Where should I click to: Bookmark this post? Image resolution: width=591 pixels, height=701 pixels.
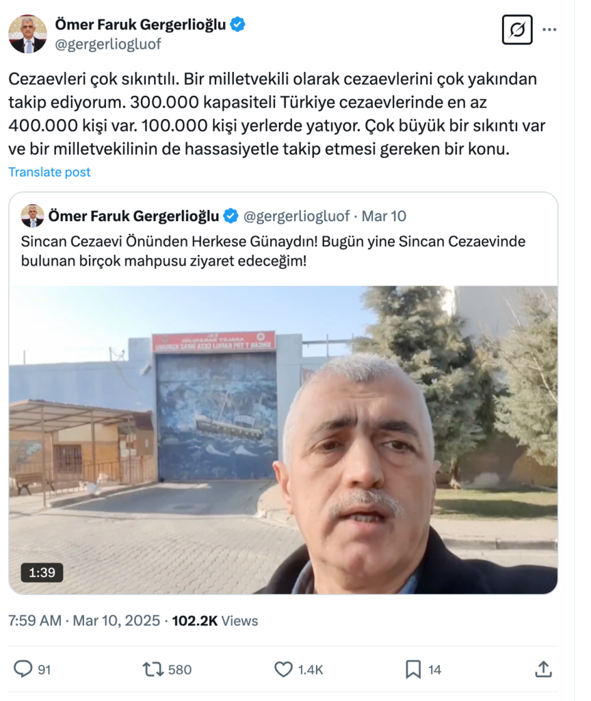point(413,670)
